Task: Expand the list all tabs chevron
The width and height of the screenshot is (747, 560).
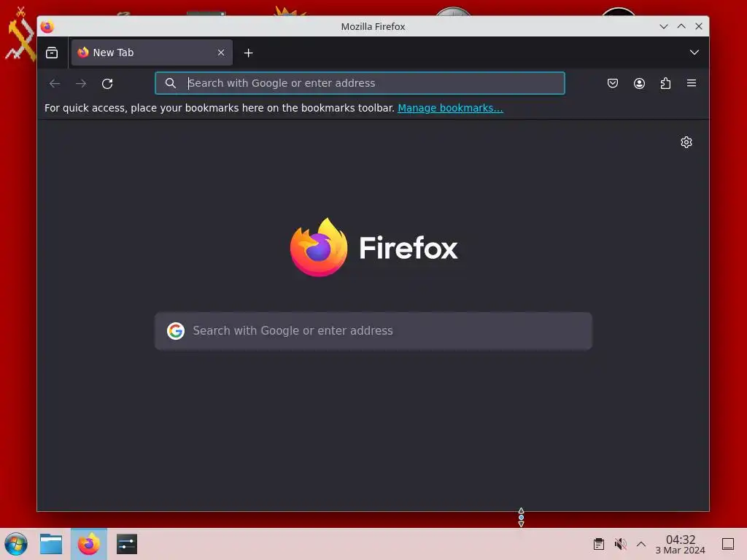Action: [694, 52]
